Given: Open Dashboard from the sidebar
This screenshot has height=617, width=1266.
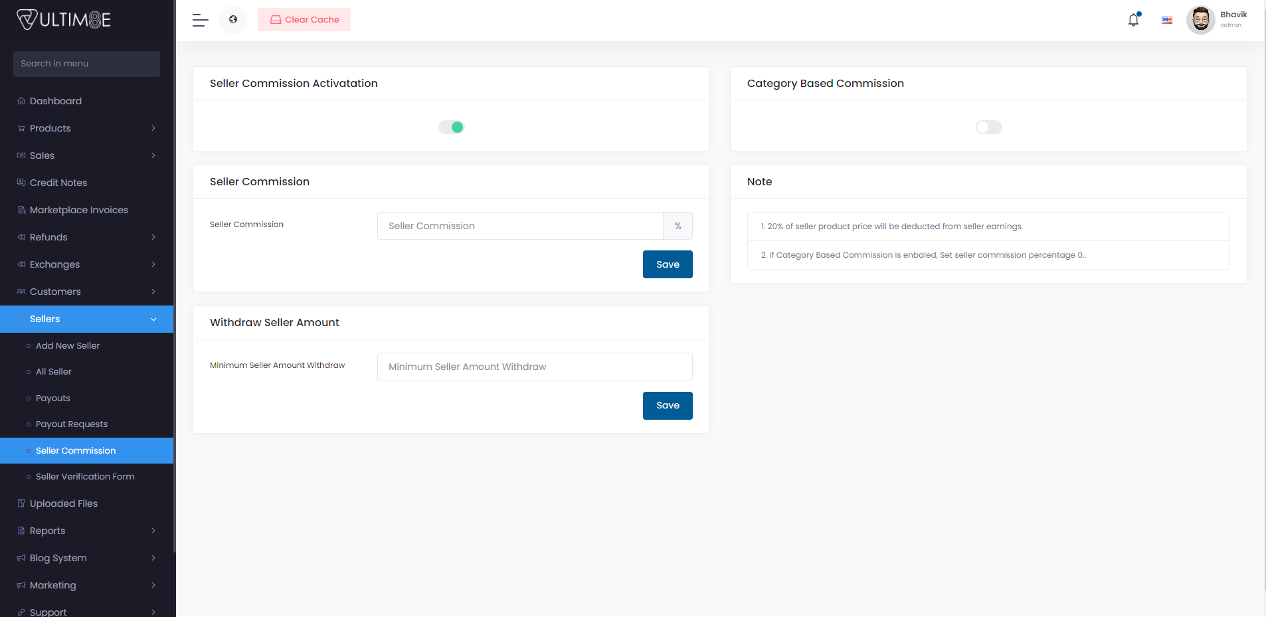Looking at the screenshot, I should 56,101.
